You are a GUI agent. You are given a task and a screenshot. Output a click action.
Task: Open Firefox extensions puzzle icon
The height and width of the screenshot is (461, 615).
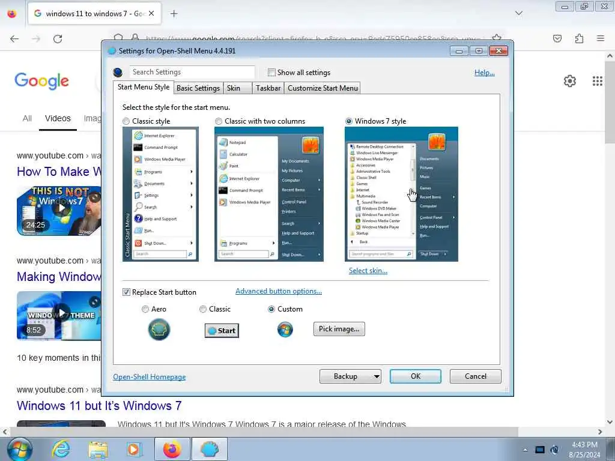[x=579, y=38]
